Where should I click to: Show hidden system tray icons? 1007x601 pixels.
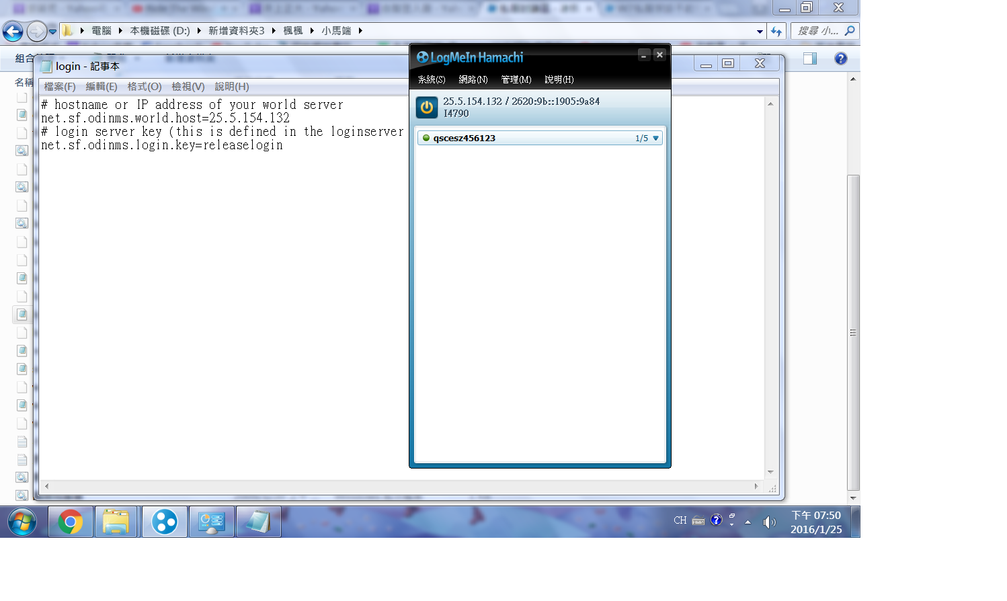click(748, 522)
